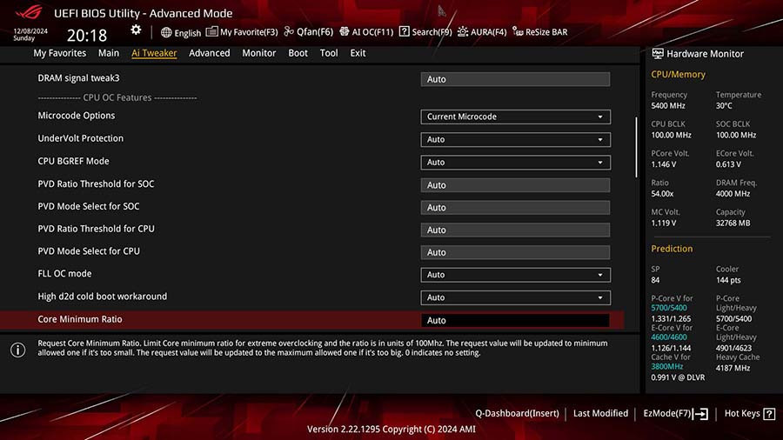Image resolution: width=783 pixels, height=440 pixels.
Task: Click the Hot Keys question mark icon
Action: click(x=770, y=414)
